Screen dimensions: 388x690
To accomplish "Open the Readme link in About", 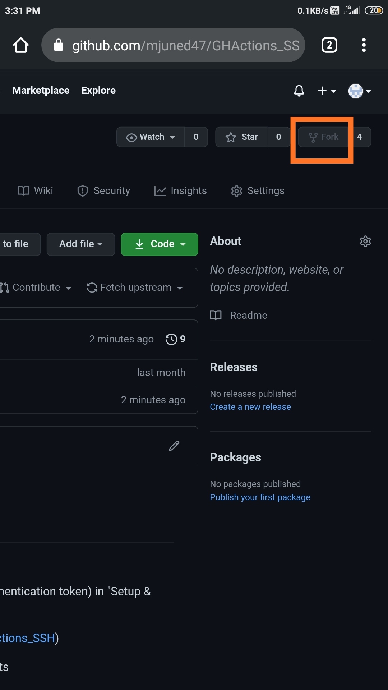I will [x=239, y=315].
